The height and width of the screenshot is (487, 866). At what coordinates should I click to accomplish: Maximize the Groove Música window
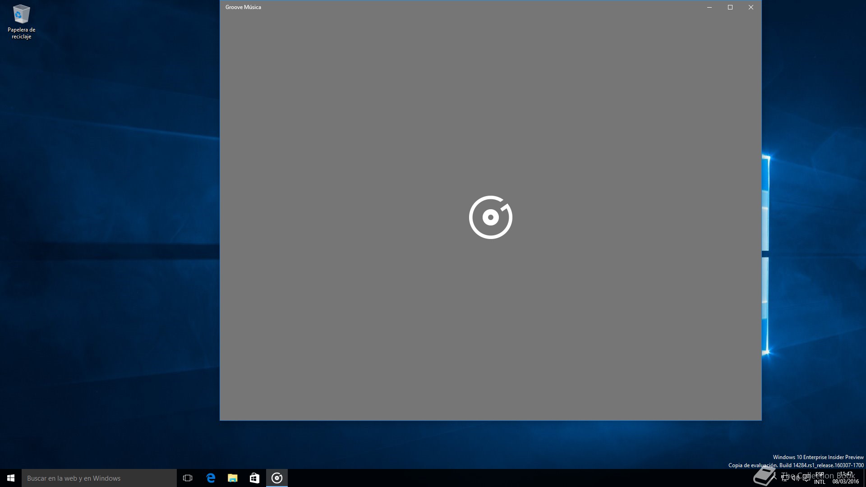pyautogui.click(x=730, y=7)
